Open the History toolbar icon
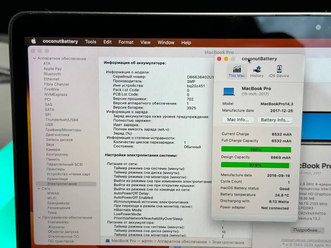The image size is (331, 248). [x=257, y=72]
